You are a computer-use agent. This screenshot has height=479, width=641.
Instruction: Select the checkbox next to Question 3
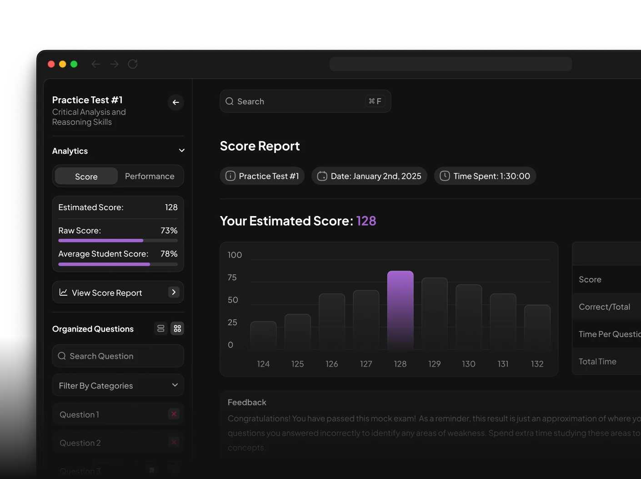(x=152, y=469)
